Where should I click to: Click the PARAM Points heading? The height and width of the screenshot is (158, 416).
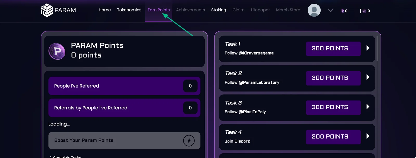point(97,45)
